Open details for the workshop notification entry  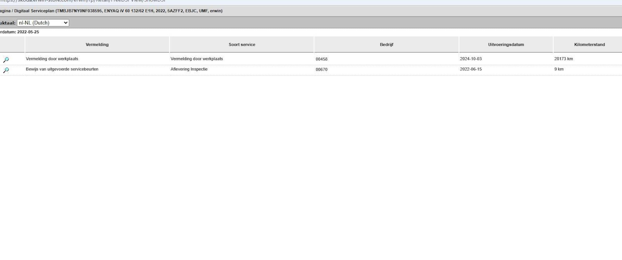click(x=6, y=59)
